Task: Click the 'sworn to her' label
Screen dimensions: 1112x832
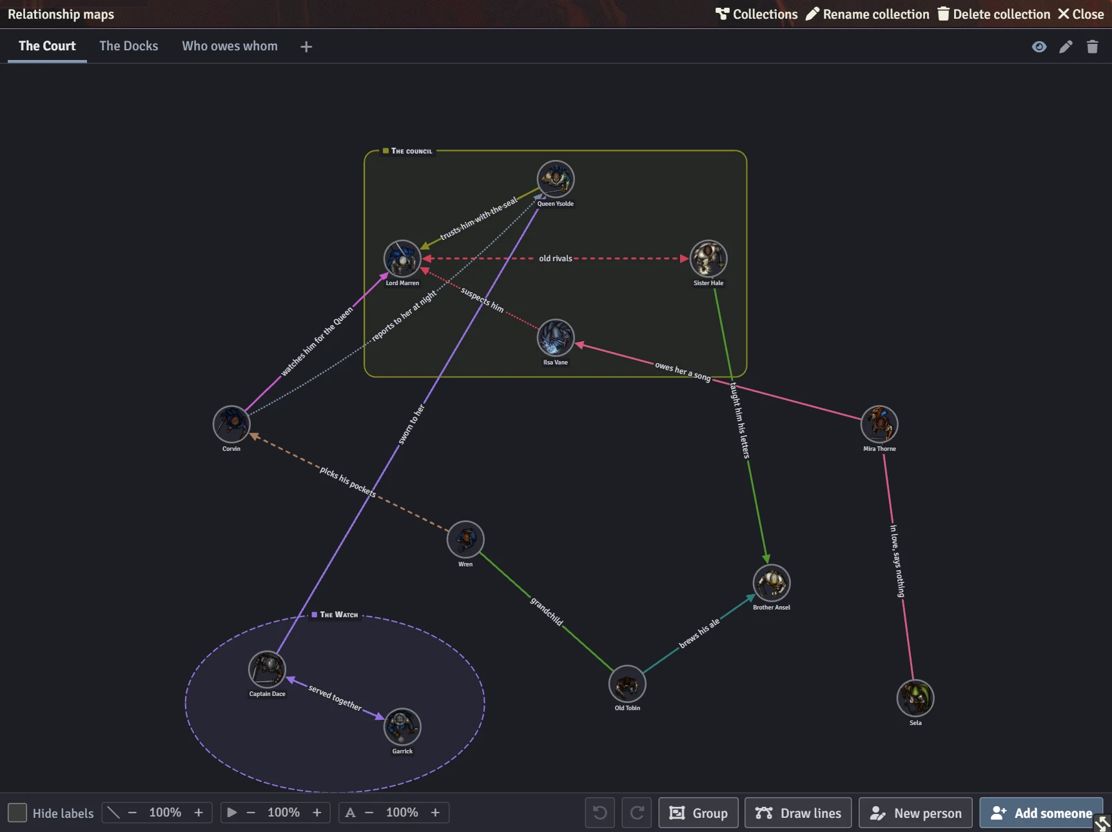Action: pyautogui.click(x=411, y=424)
